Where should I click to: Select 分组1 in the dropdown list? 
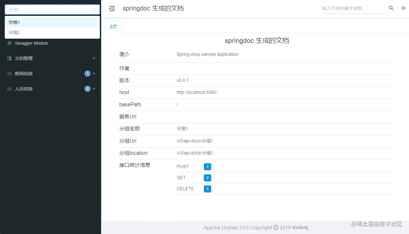coord(52,22)
